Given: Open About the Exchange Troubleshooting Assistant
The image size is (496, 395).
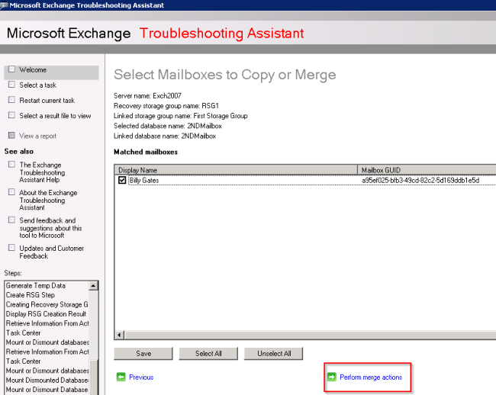Looking at the screenshot, I should 48,200.
